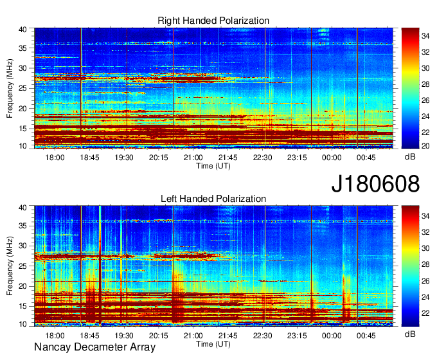
Task: Click 20:15 tick label in top panel
Action: coord(159,158)
